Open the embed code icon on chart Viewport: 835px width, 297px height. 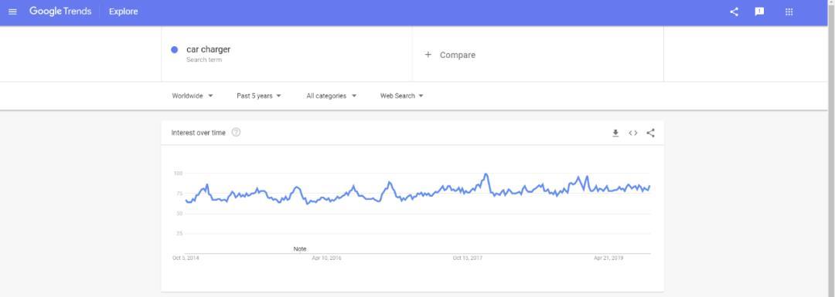click(x=632, y=133)
